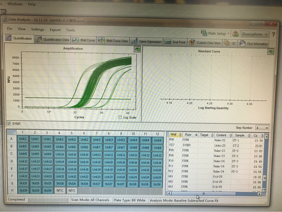
Task: Sort by the Cq column header
Action: tap(258, 136)
